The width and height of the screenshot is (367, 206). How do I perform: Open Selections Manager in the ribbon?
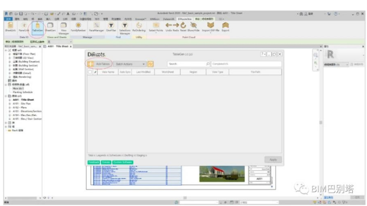tap(125, 28)
